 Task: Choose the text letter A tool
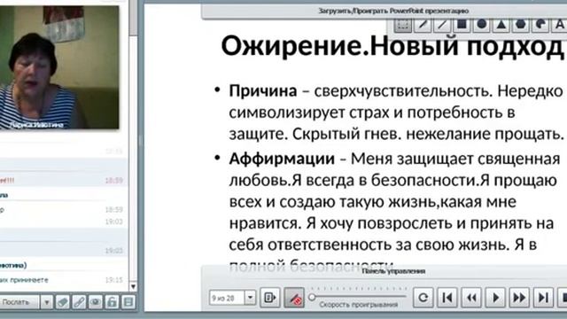point(559,25)
